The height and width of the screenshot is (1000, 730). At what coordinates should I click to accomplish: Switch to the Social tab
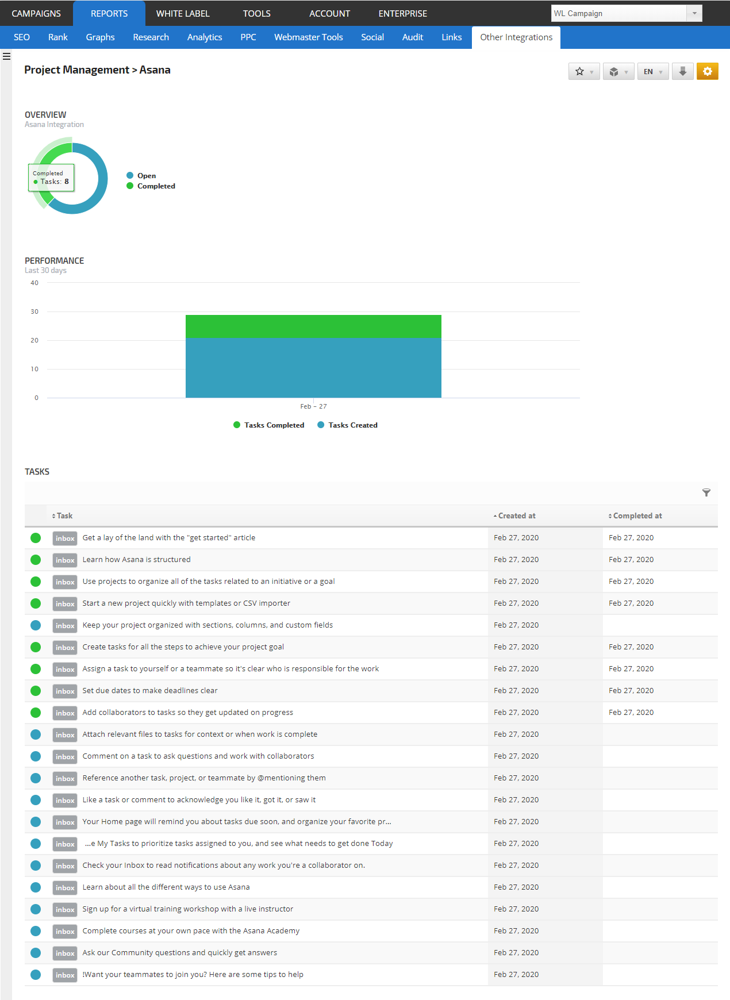372,37
